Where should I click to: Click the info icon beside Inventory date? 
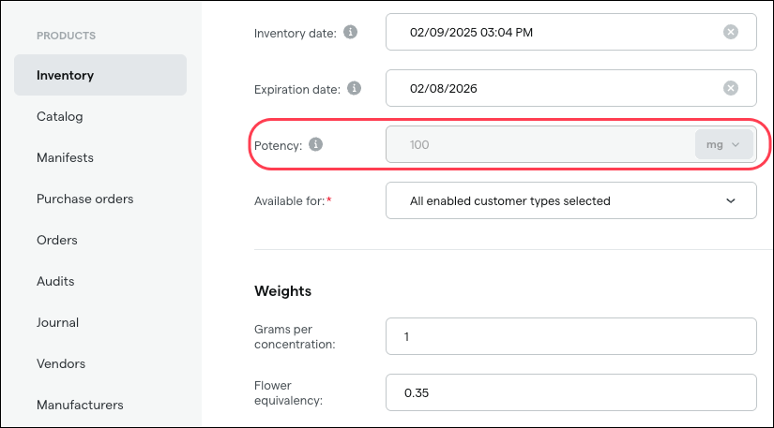[351, 32]
